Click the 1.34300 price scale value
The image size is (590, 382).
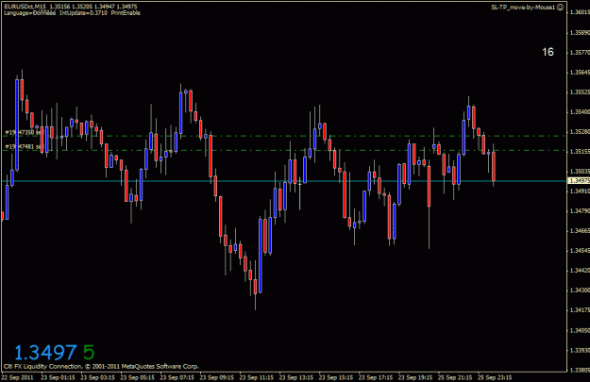580,291
